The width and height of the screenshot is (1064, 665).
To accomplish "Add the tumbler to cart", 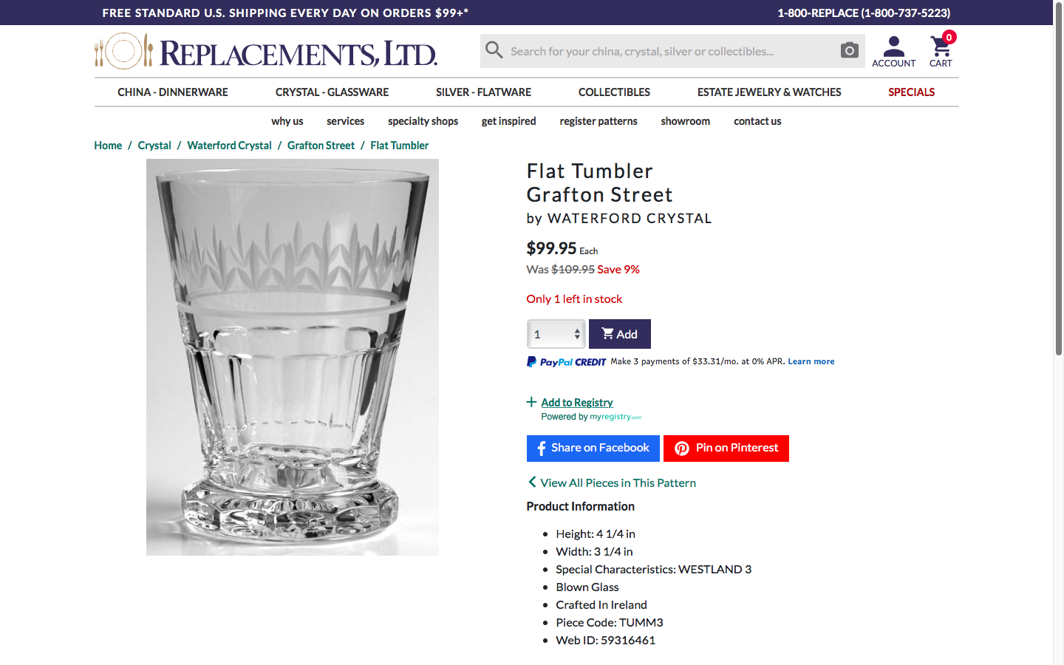I will click(620, 334).
